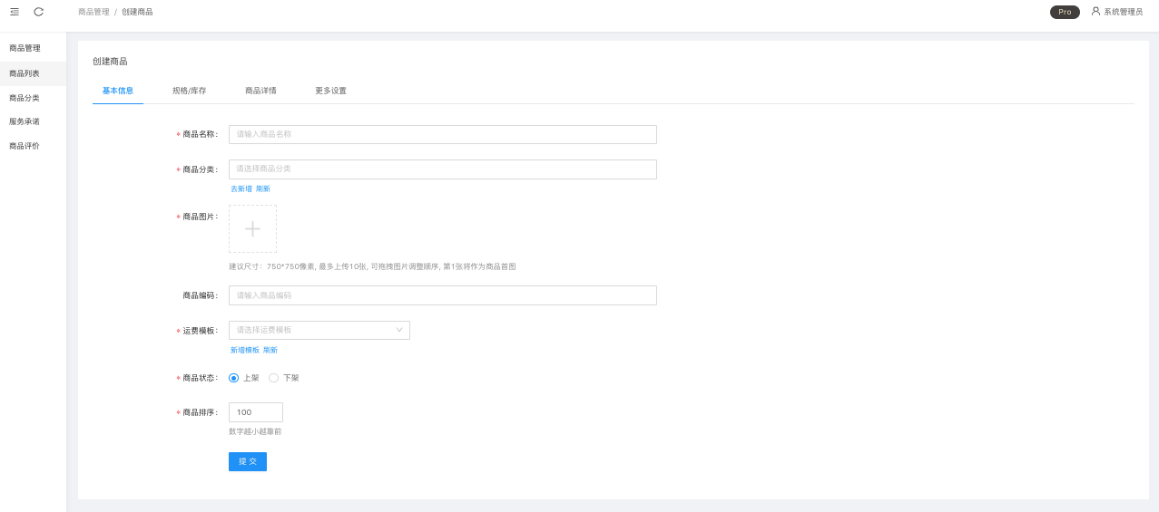The height and width of the screenshot is (512, 1159).
Task: Open the 更多设置 tab
Action: click(330, 91)
